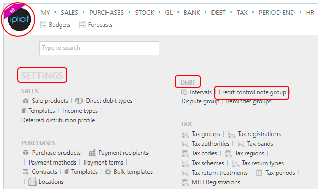Open Budgets via its document icon
Viewport: 318px width, 189px height.
(43, 24)
